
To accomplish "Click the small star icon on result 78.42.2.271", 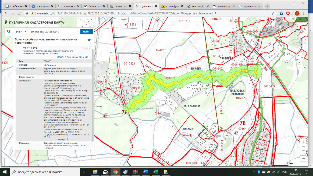I will pyautogui.click(x=87, y=48).
